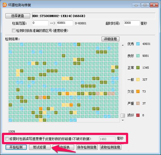Image resolution: width=161 pixels, height=155 pixels.
Task: Click the DiskGenius app icon in title bar
Action: (5, 5)
